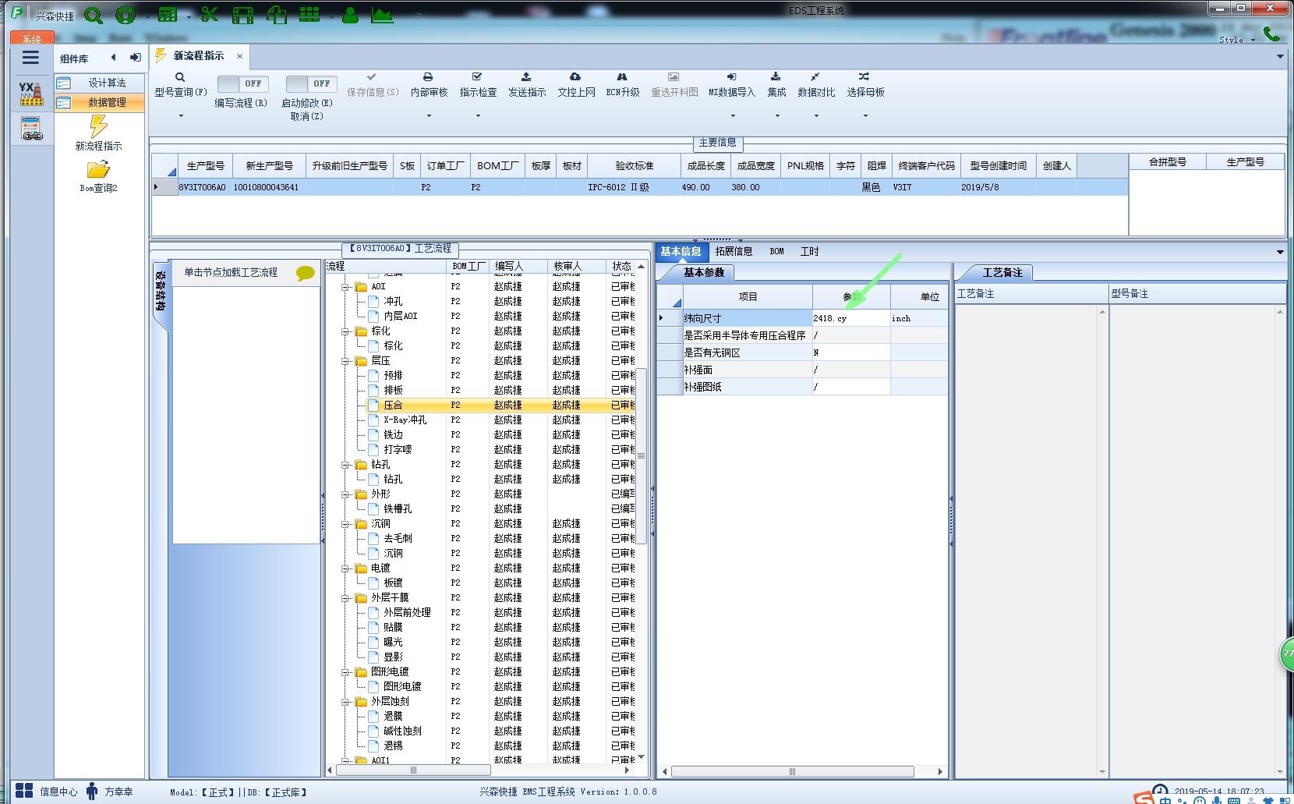
Task: Open dropdown arrow under 内部审核
Action: pos(429,116)
